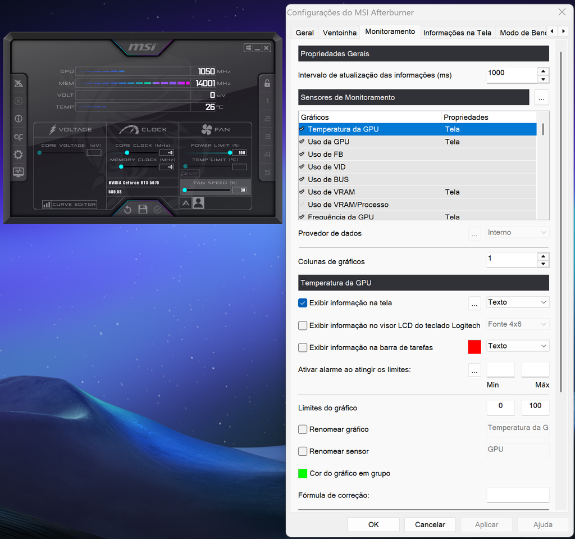Select profile slot 1 in Afterburner

tap(267, 101)
